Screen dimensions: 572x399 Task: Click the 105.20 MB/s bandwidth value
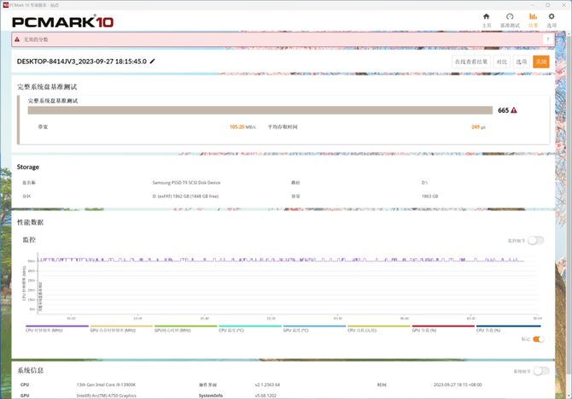[x=242, y=127]
